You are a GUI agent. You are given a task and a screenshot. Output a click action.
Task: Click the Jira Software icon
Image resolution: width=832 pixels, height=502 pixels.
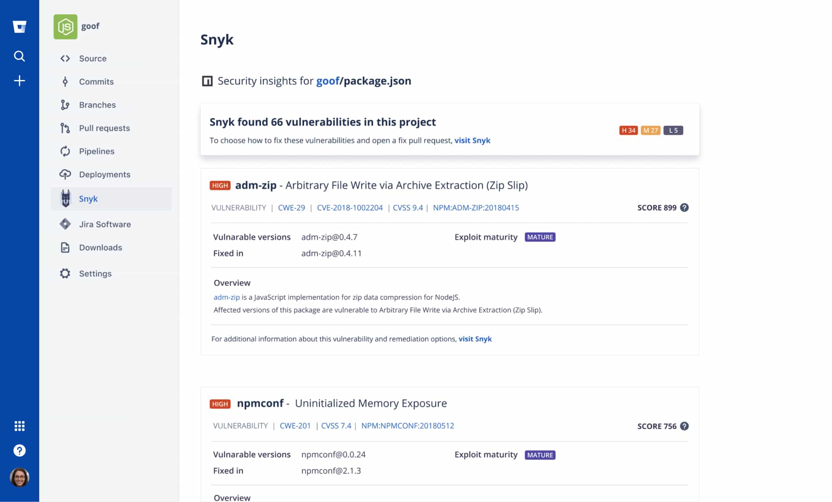pos(66,224)
